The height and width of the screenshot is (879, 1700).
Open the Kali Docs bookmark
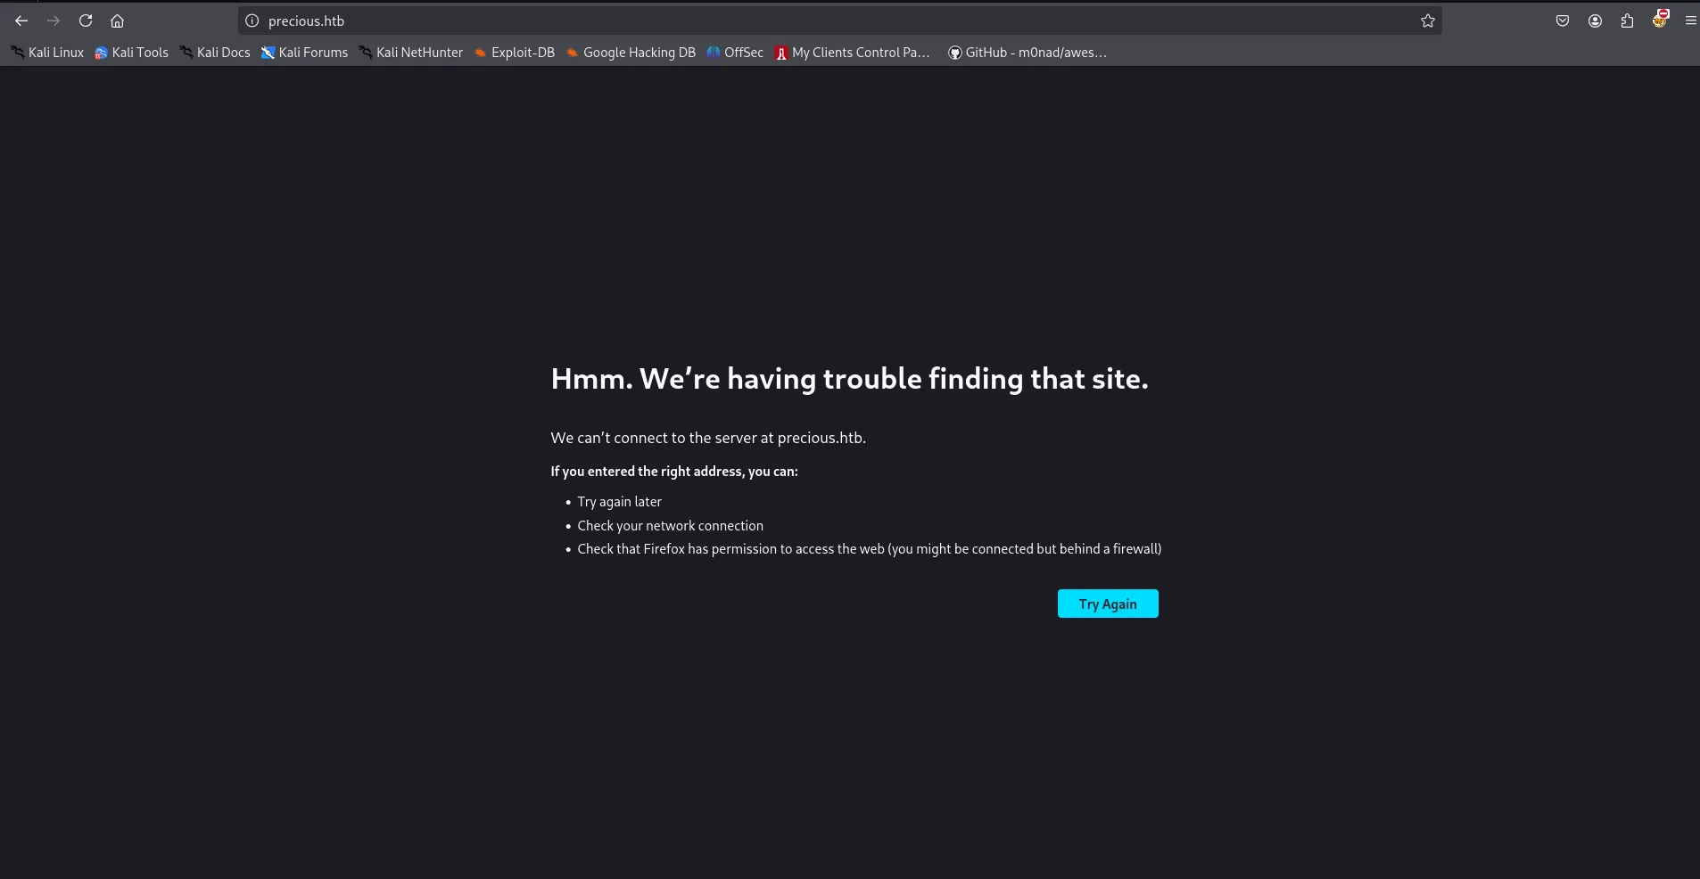tap(215, 53)
